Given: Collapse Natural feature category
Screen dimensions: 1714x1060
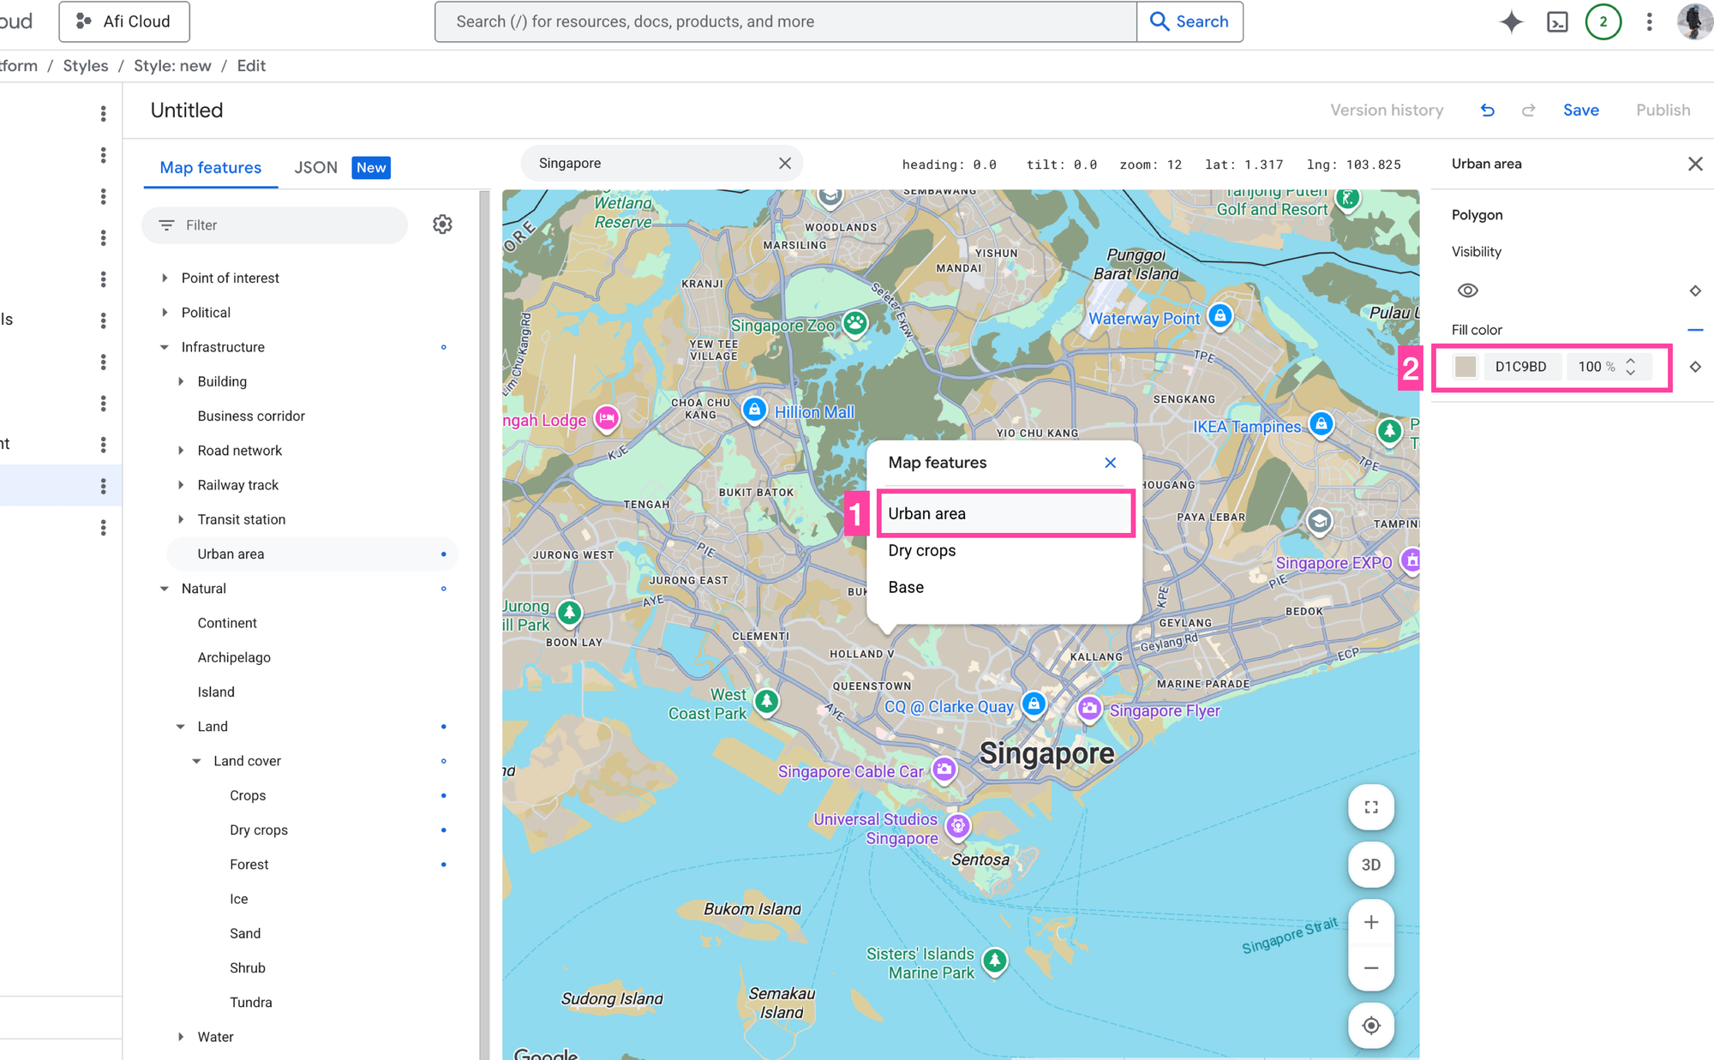Looking at the screenshot, I should tap(165, 589).
